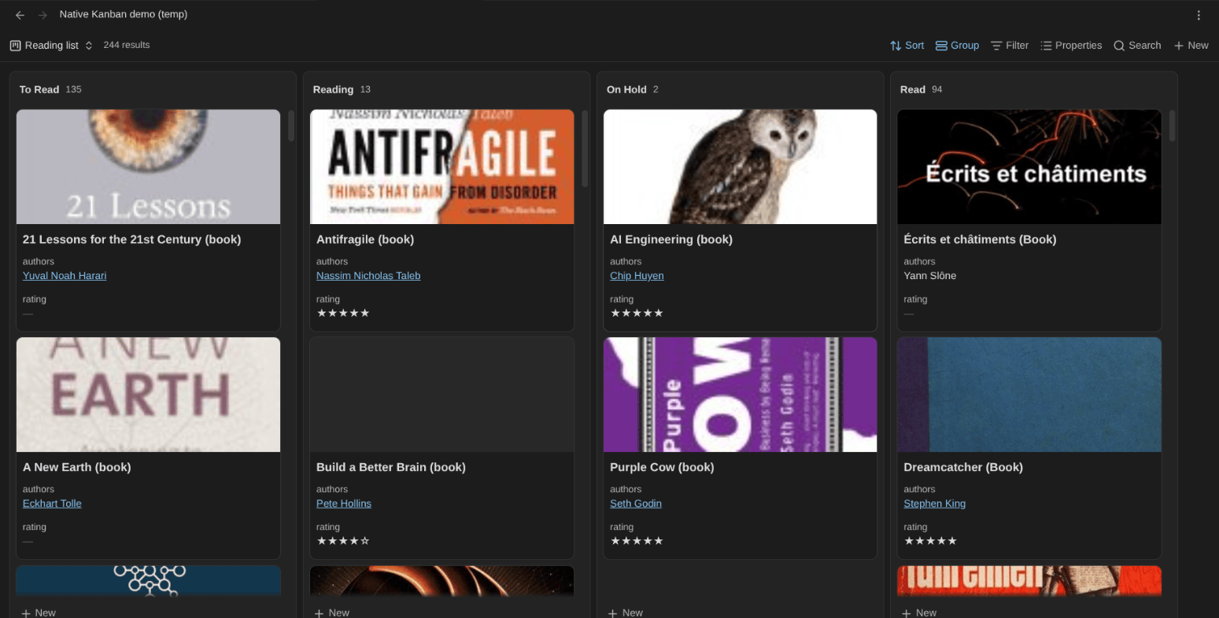Expand the Reading list view switcher chevron
Screen dimensions: 1219x618
pyautogui.click(x=89, y=46)
